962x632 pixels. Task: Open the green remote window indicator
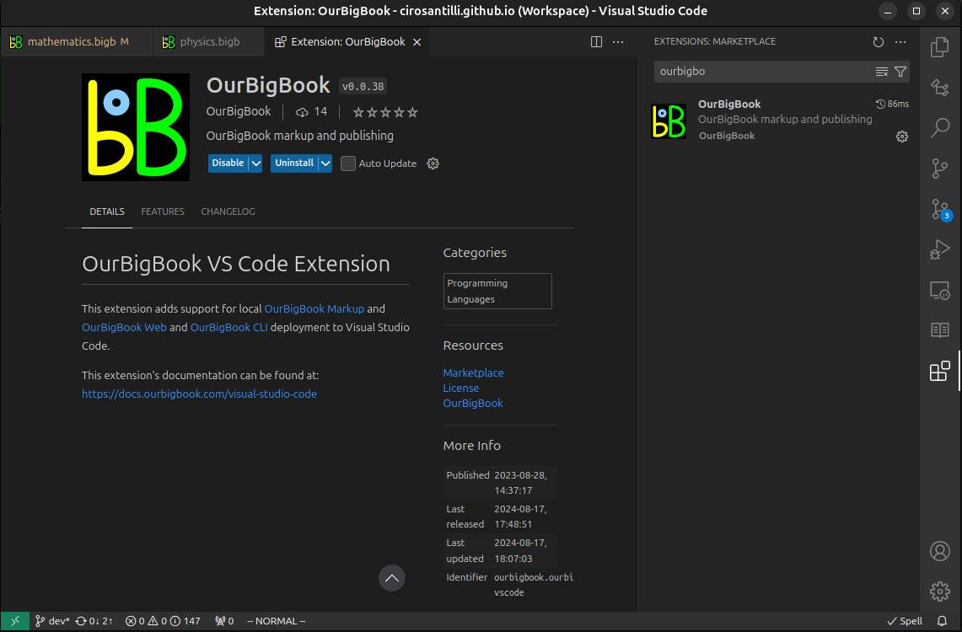coord(14,621)
